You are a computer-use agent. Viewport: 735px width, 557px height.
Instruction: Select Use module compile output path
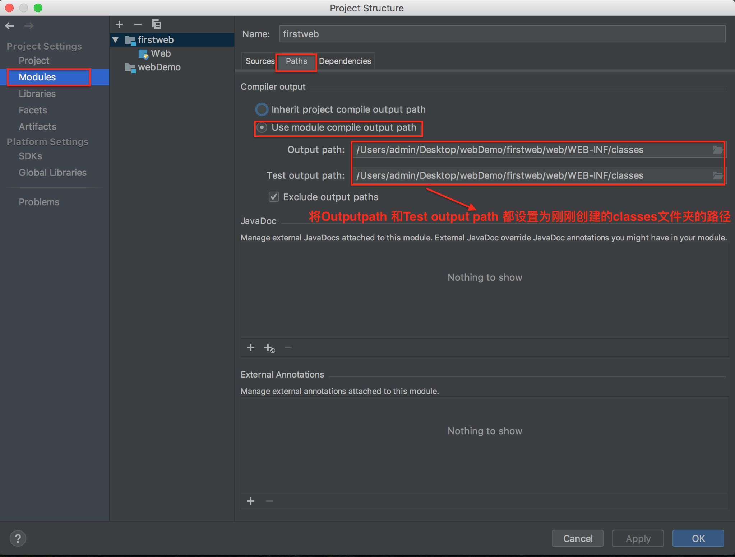(262, 128)
